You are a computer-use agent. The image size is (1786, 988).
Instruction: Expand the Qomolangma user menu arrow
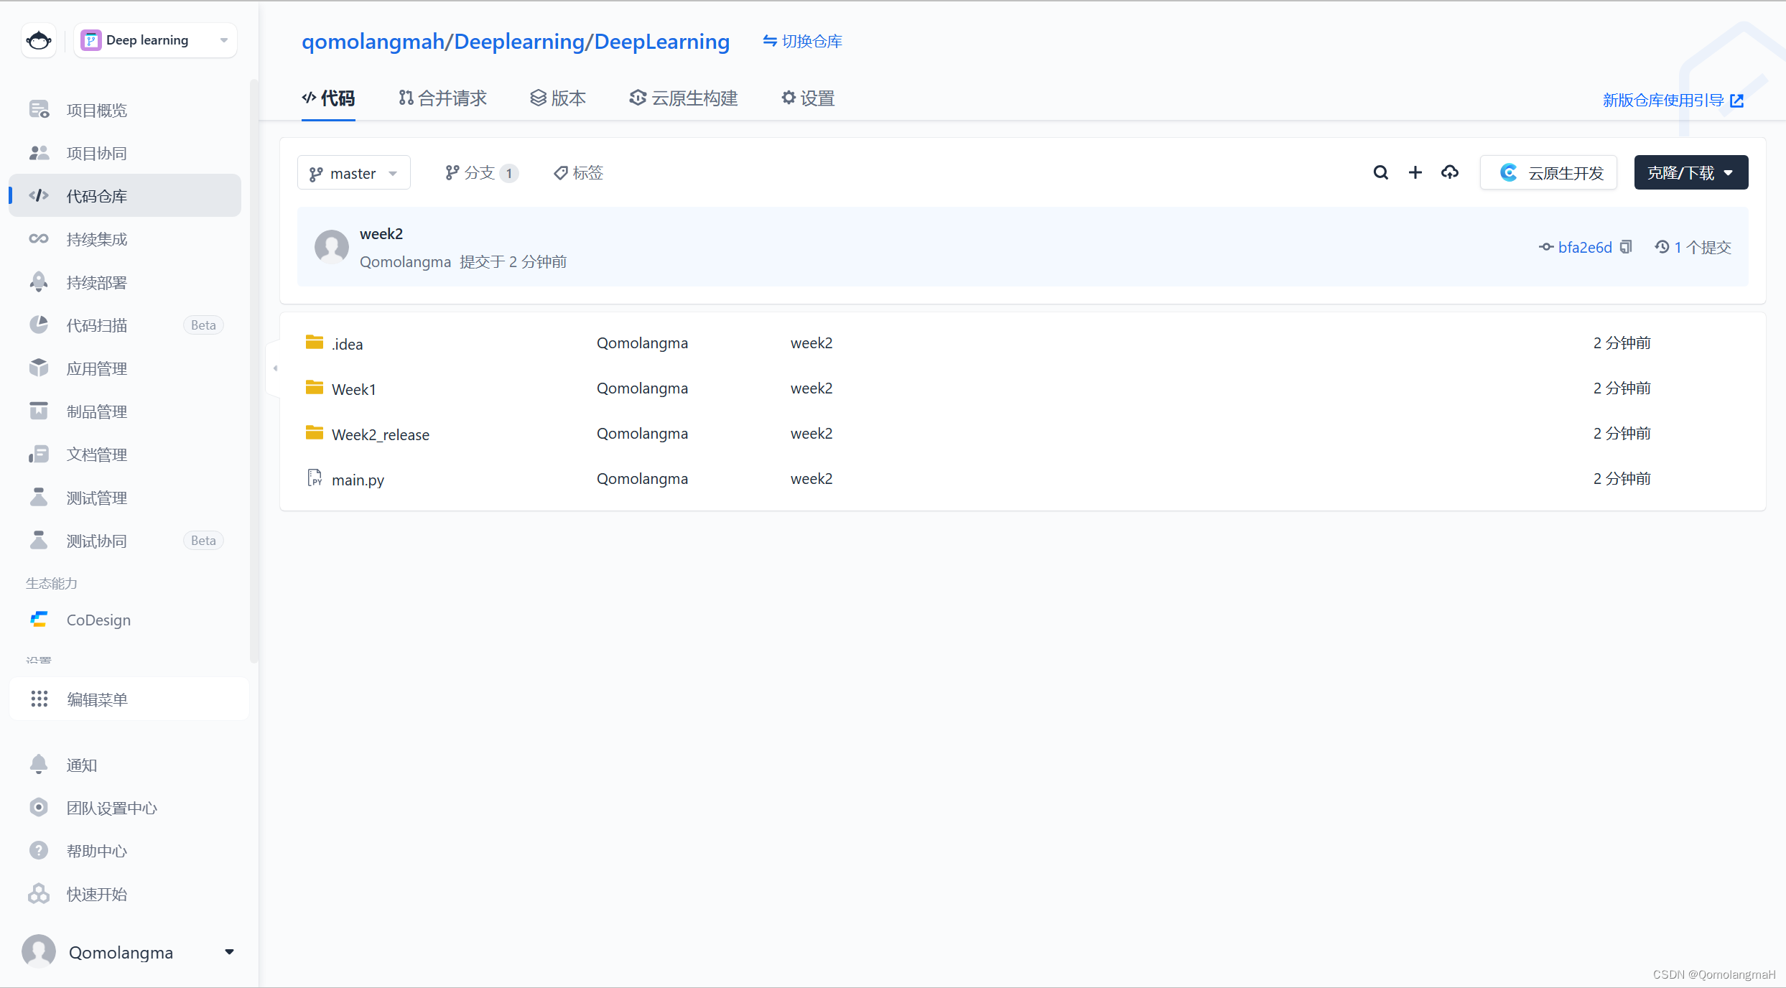click(229, 952)
